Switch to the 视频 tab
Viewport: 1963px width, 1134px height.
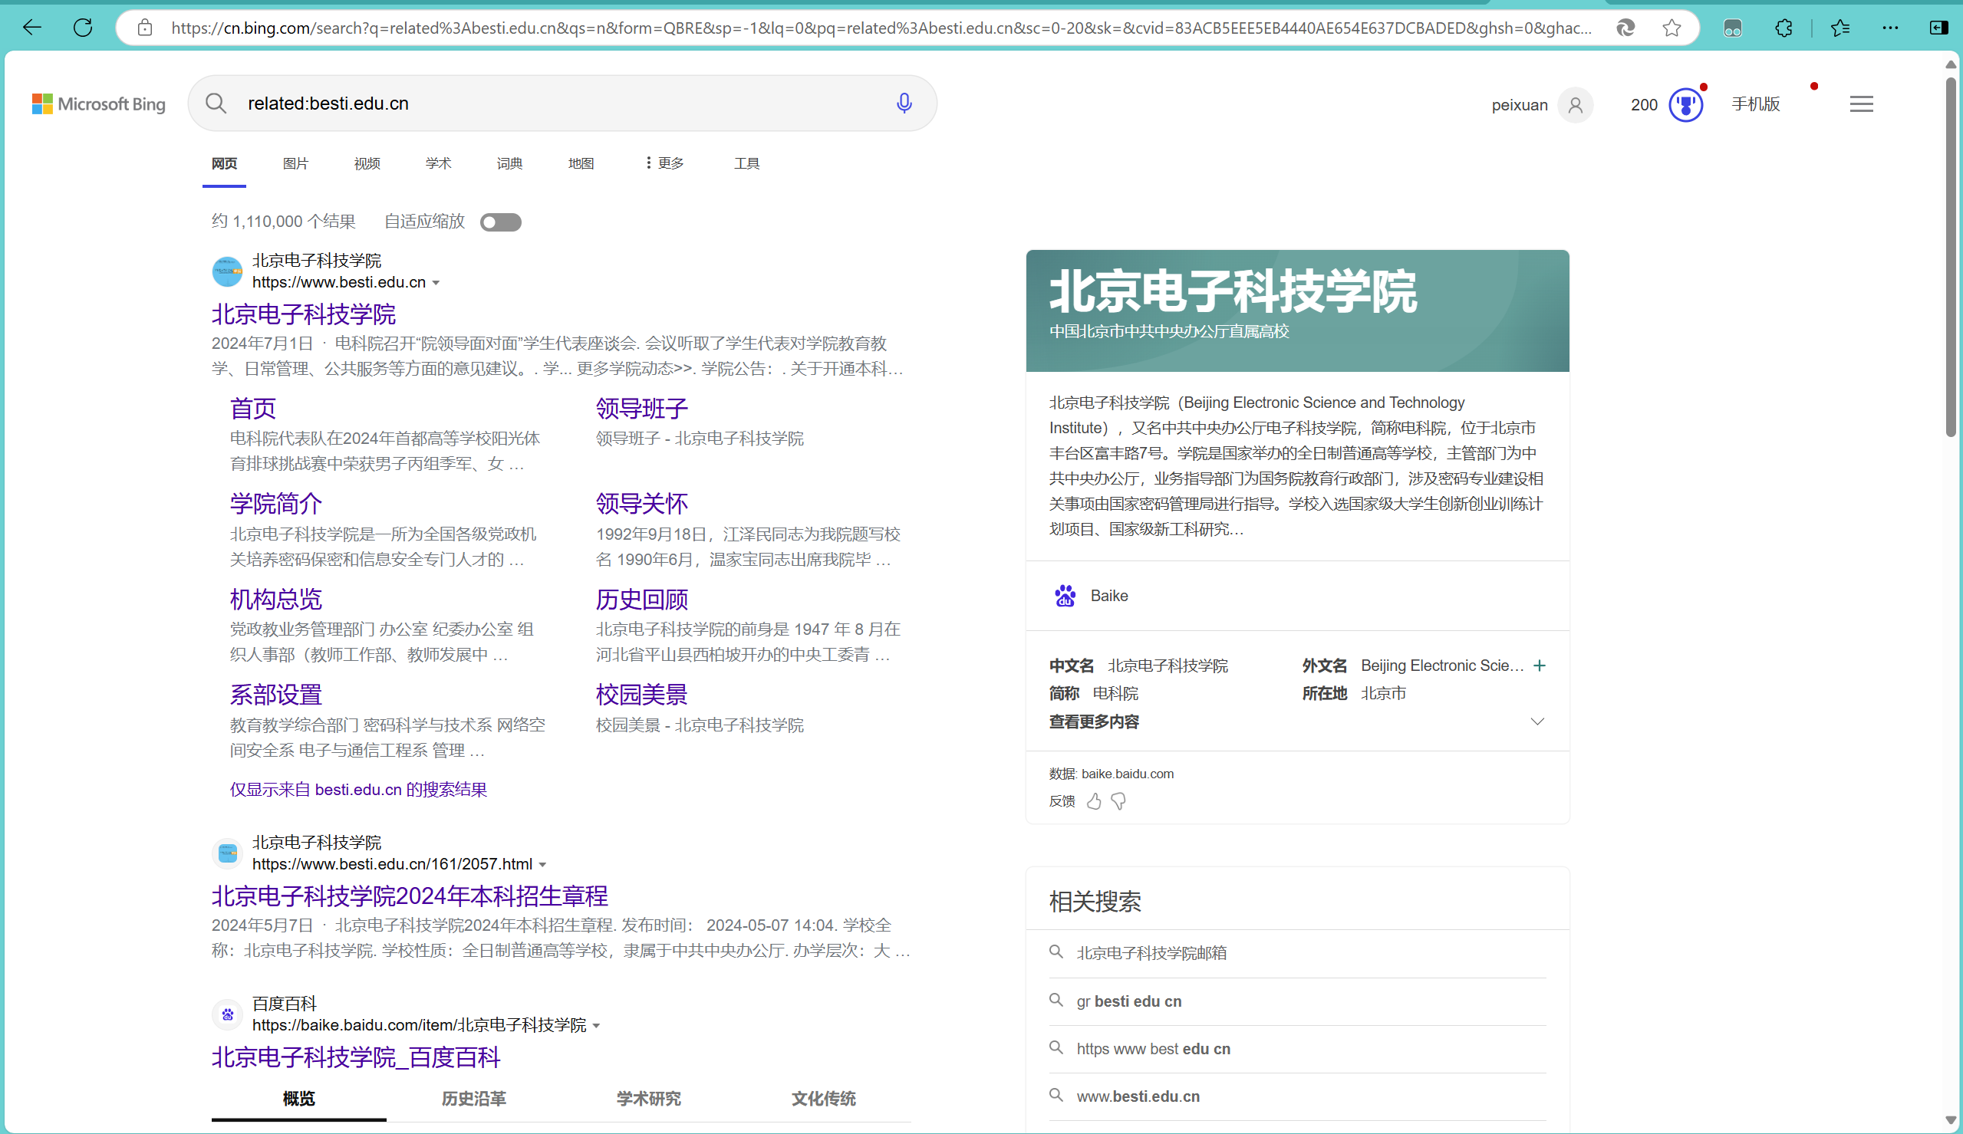(367, 163)
